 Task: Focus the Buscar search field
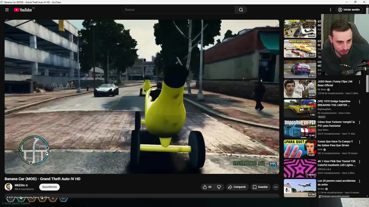click(178, 10)
